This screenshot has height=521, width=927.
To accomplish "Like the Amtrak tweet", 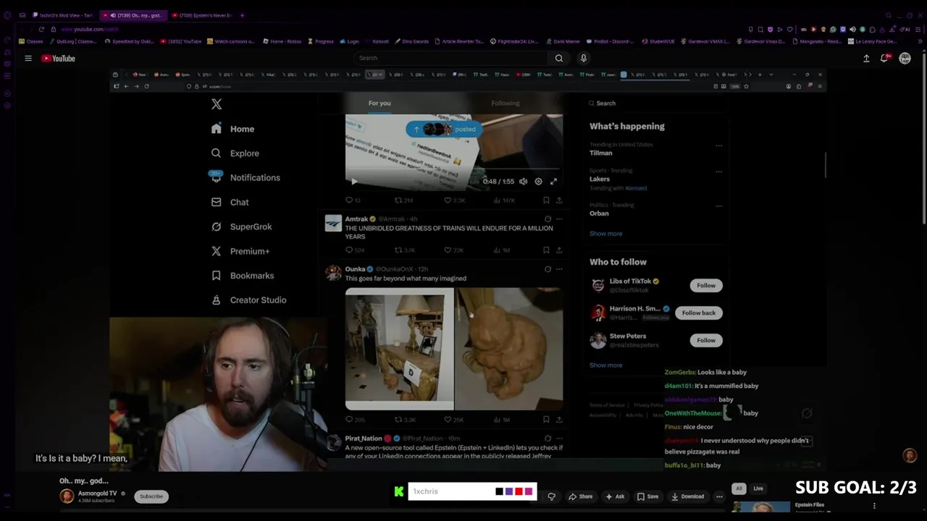I will (x=453, y=250).
